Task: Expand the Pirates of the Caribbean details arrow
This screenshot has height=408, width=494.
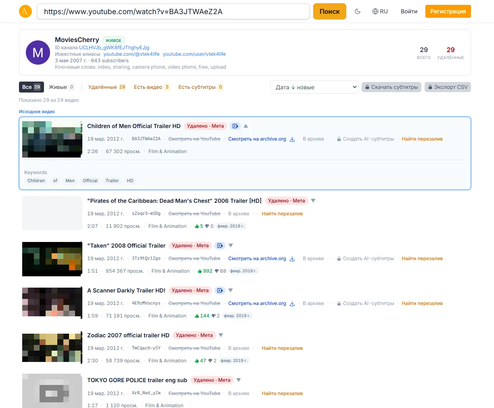Action: click(x=313, y=201)
